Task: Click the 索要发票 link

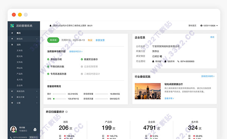Action: click(x=100, y=40)
